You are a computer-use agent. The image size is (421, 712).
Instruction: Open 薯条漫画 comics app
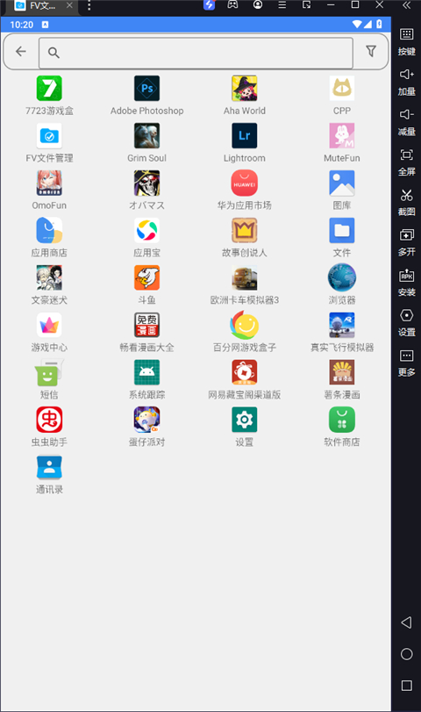341,372
